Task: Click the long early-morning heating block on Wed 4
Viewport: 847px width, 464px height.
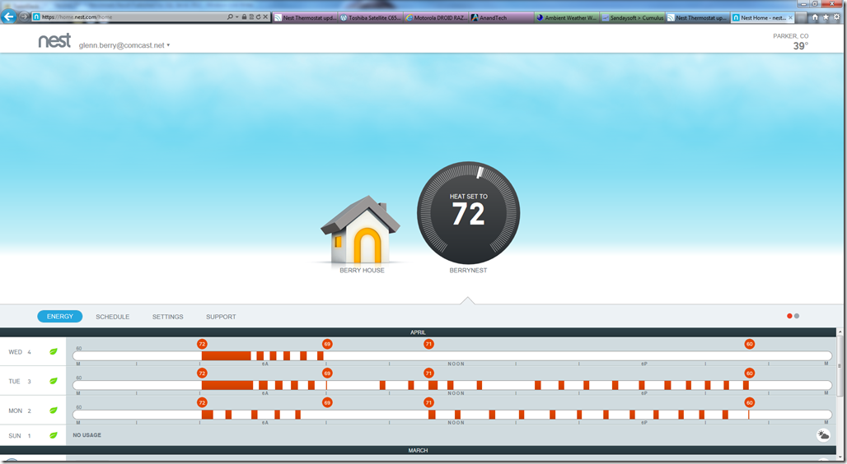Action: [227, 355]
